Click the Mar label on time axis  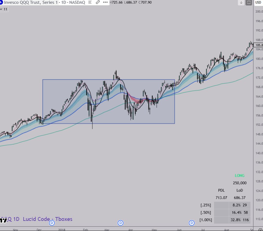point(107,230)
